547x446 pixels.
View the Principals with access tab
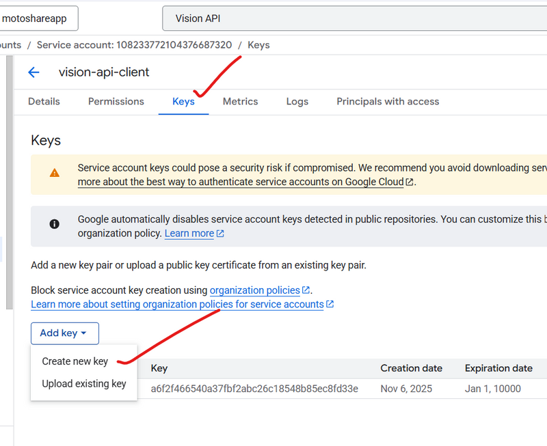pos(388,101)
